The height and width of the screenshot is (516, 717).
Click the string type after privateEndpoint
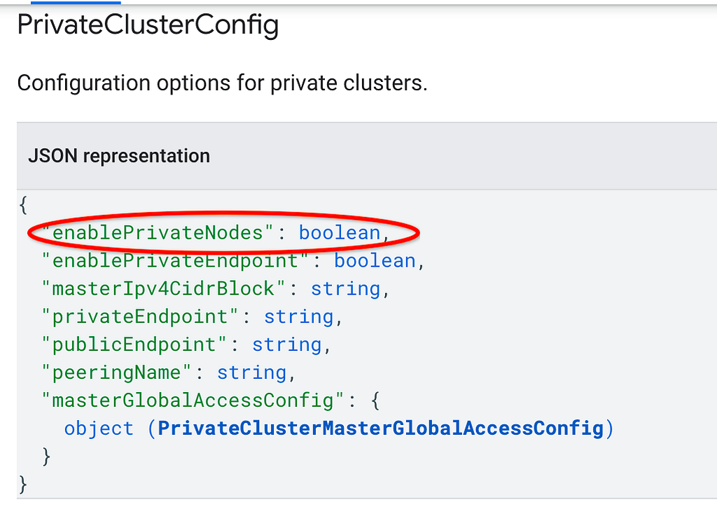tap(298, 316)
